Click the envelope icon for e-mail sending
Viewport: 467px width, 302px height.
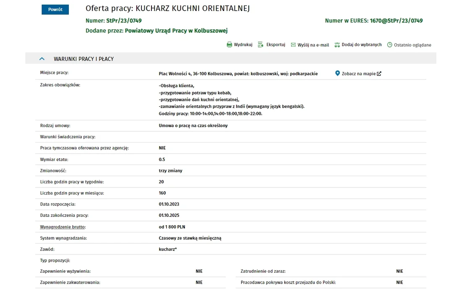[293, 45]
